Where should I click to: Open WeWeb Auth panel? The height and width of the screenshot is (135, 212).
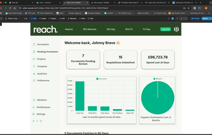coord(62,19)
